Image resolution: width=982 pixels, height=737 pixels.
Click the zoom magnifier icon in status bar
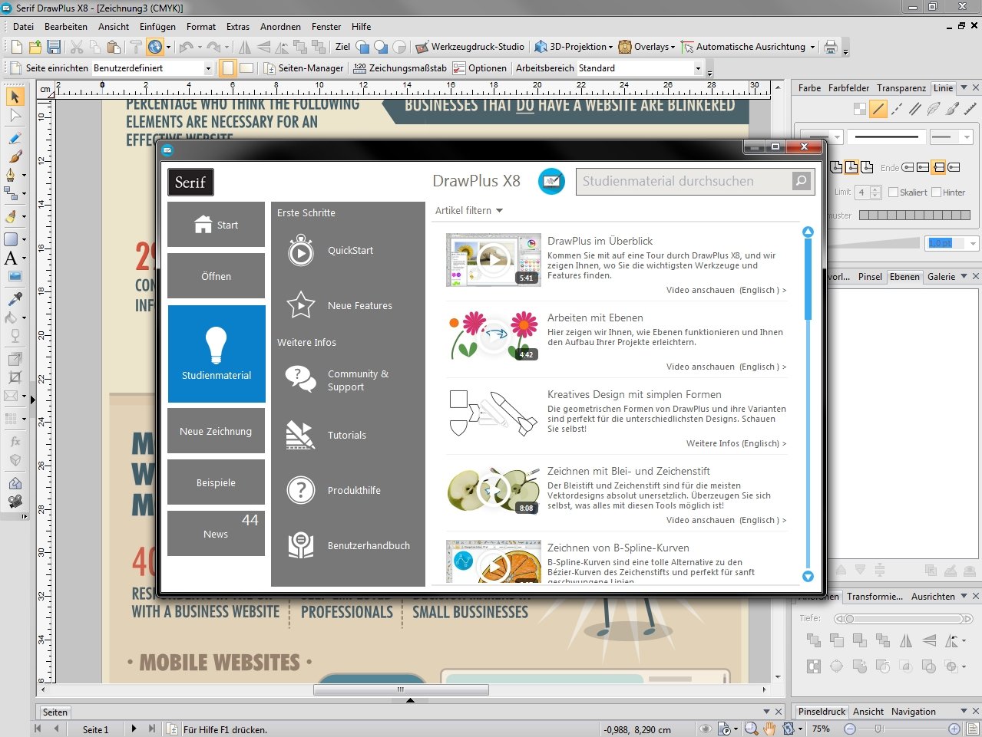[751, 729]
